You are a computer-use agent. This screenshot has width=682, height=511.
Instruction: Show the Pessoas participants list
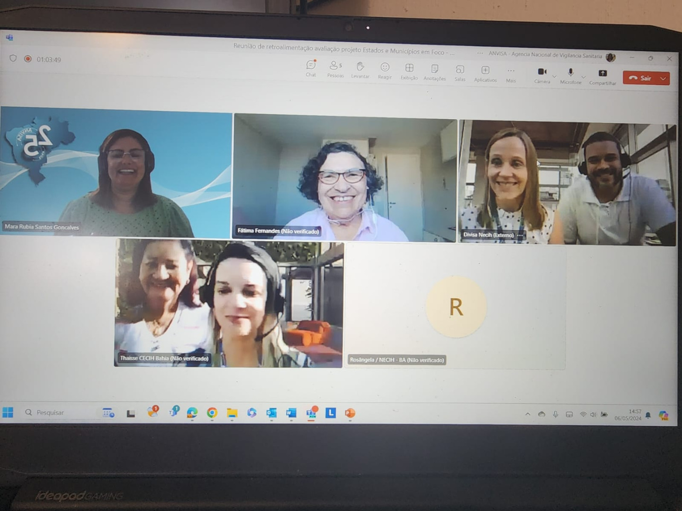click(x=335, y=69)
